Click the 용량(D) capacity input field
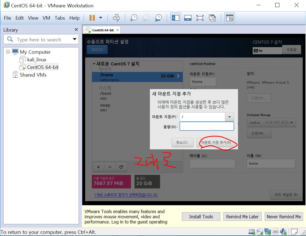The height and width of the screenshot is (236, 306). tap(207, 126)
